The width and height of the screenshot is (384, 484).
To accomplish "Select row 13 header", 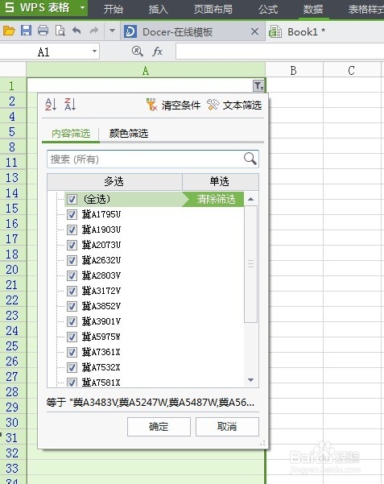I will point(12,177).
